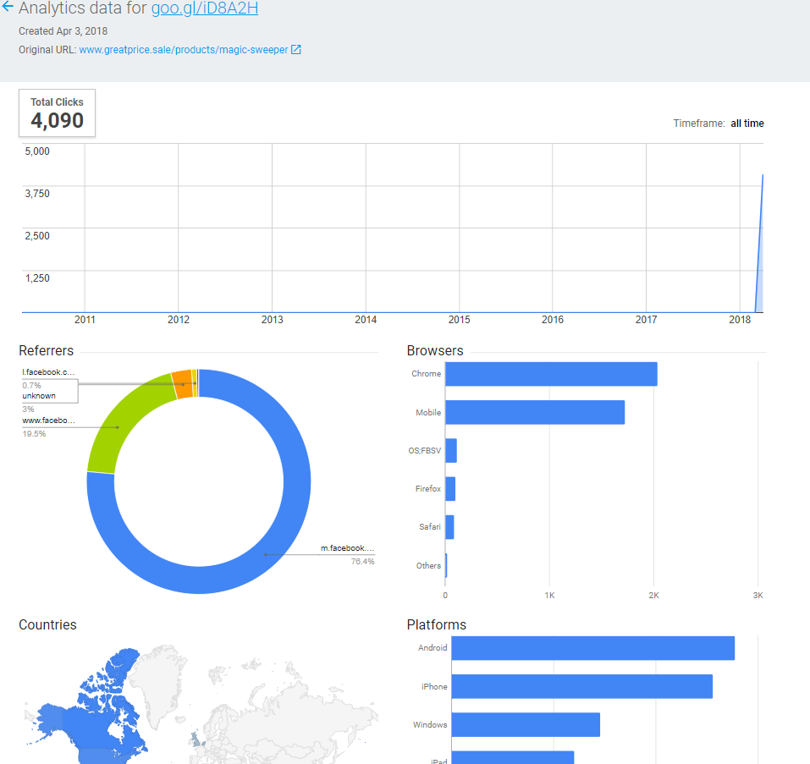Screen dimensions: 810x764
Task: Click the Firefox browser bar
Action: click(450, 489)
